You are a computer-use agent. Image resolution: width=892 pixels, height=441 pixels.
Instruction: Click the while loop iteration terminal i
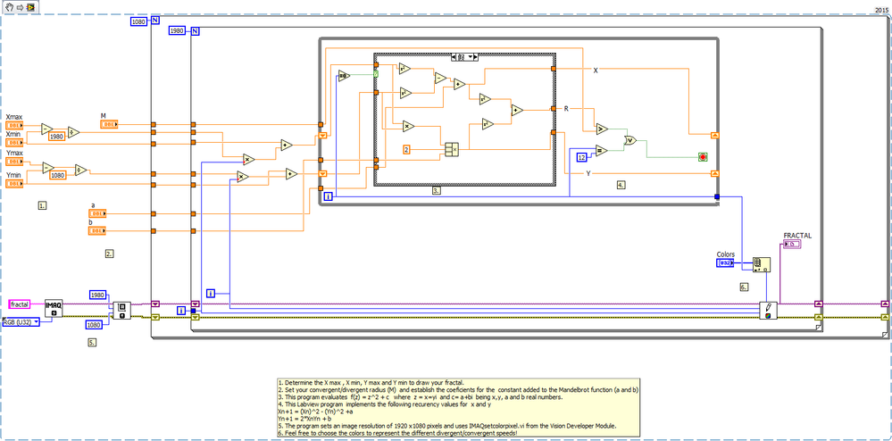click(x=329, y=197)
